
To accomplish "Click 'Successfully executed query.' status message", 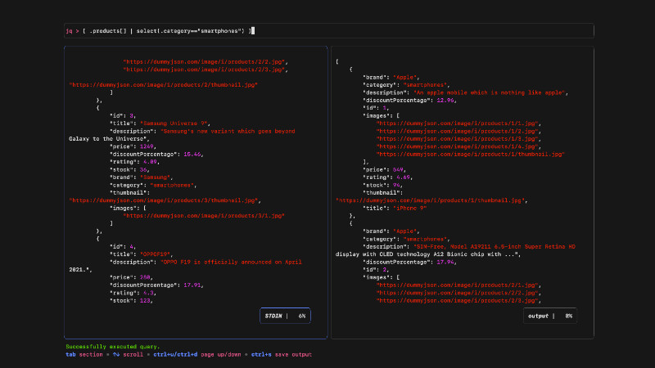I will coord(113,347).
